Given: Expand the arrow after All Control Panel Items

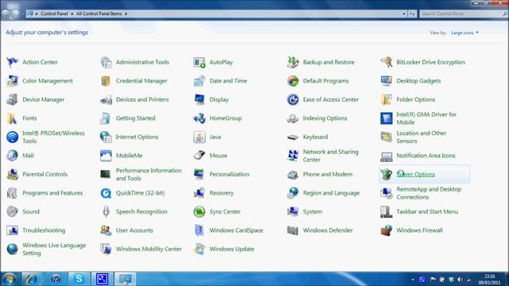Looking at the screenshot, I should click(x=126, y=14).
